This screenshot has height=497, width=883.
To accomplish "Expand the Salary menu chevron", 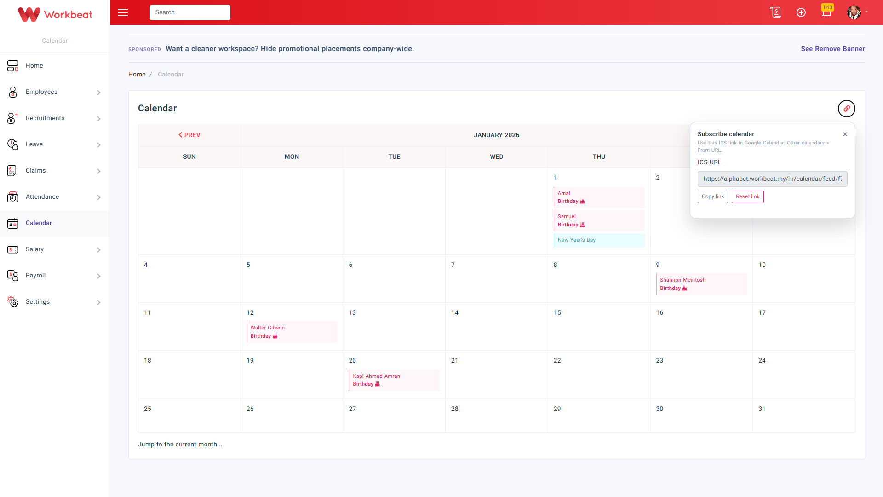I will click(x=99, y=250).
